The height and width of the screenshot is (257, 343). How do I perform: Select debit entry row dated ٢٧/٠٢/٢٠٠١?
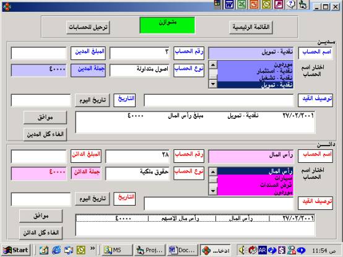pos(195,115)
